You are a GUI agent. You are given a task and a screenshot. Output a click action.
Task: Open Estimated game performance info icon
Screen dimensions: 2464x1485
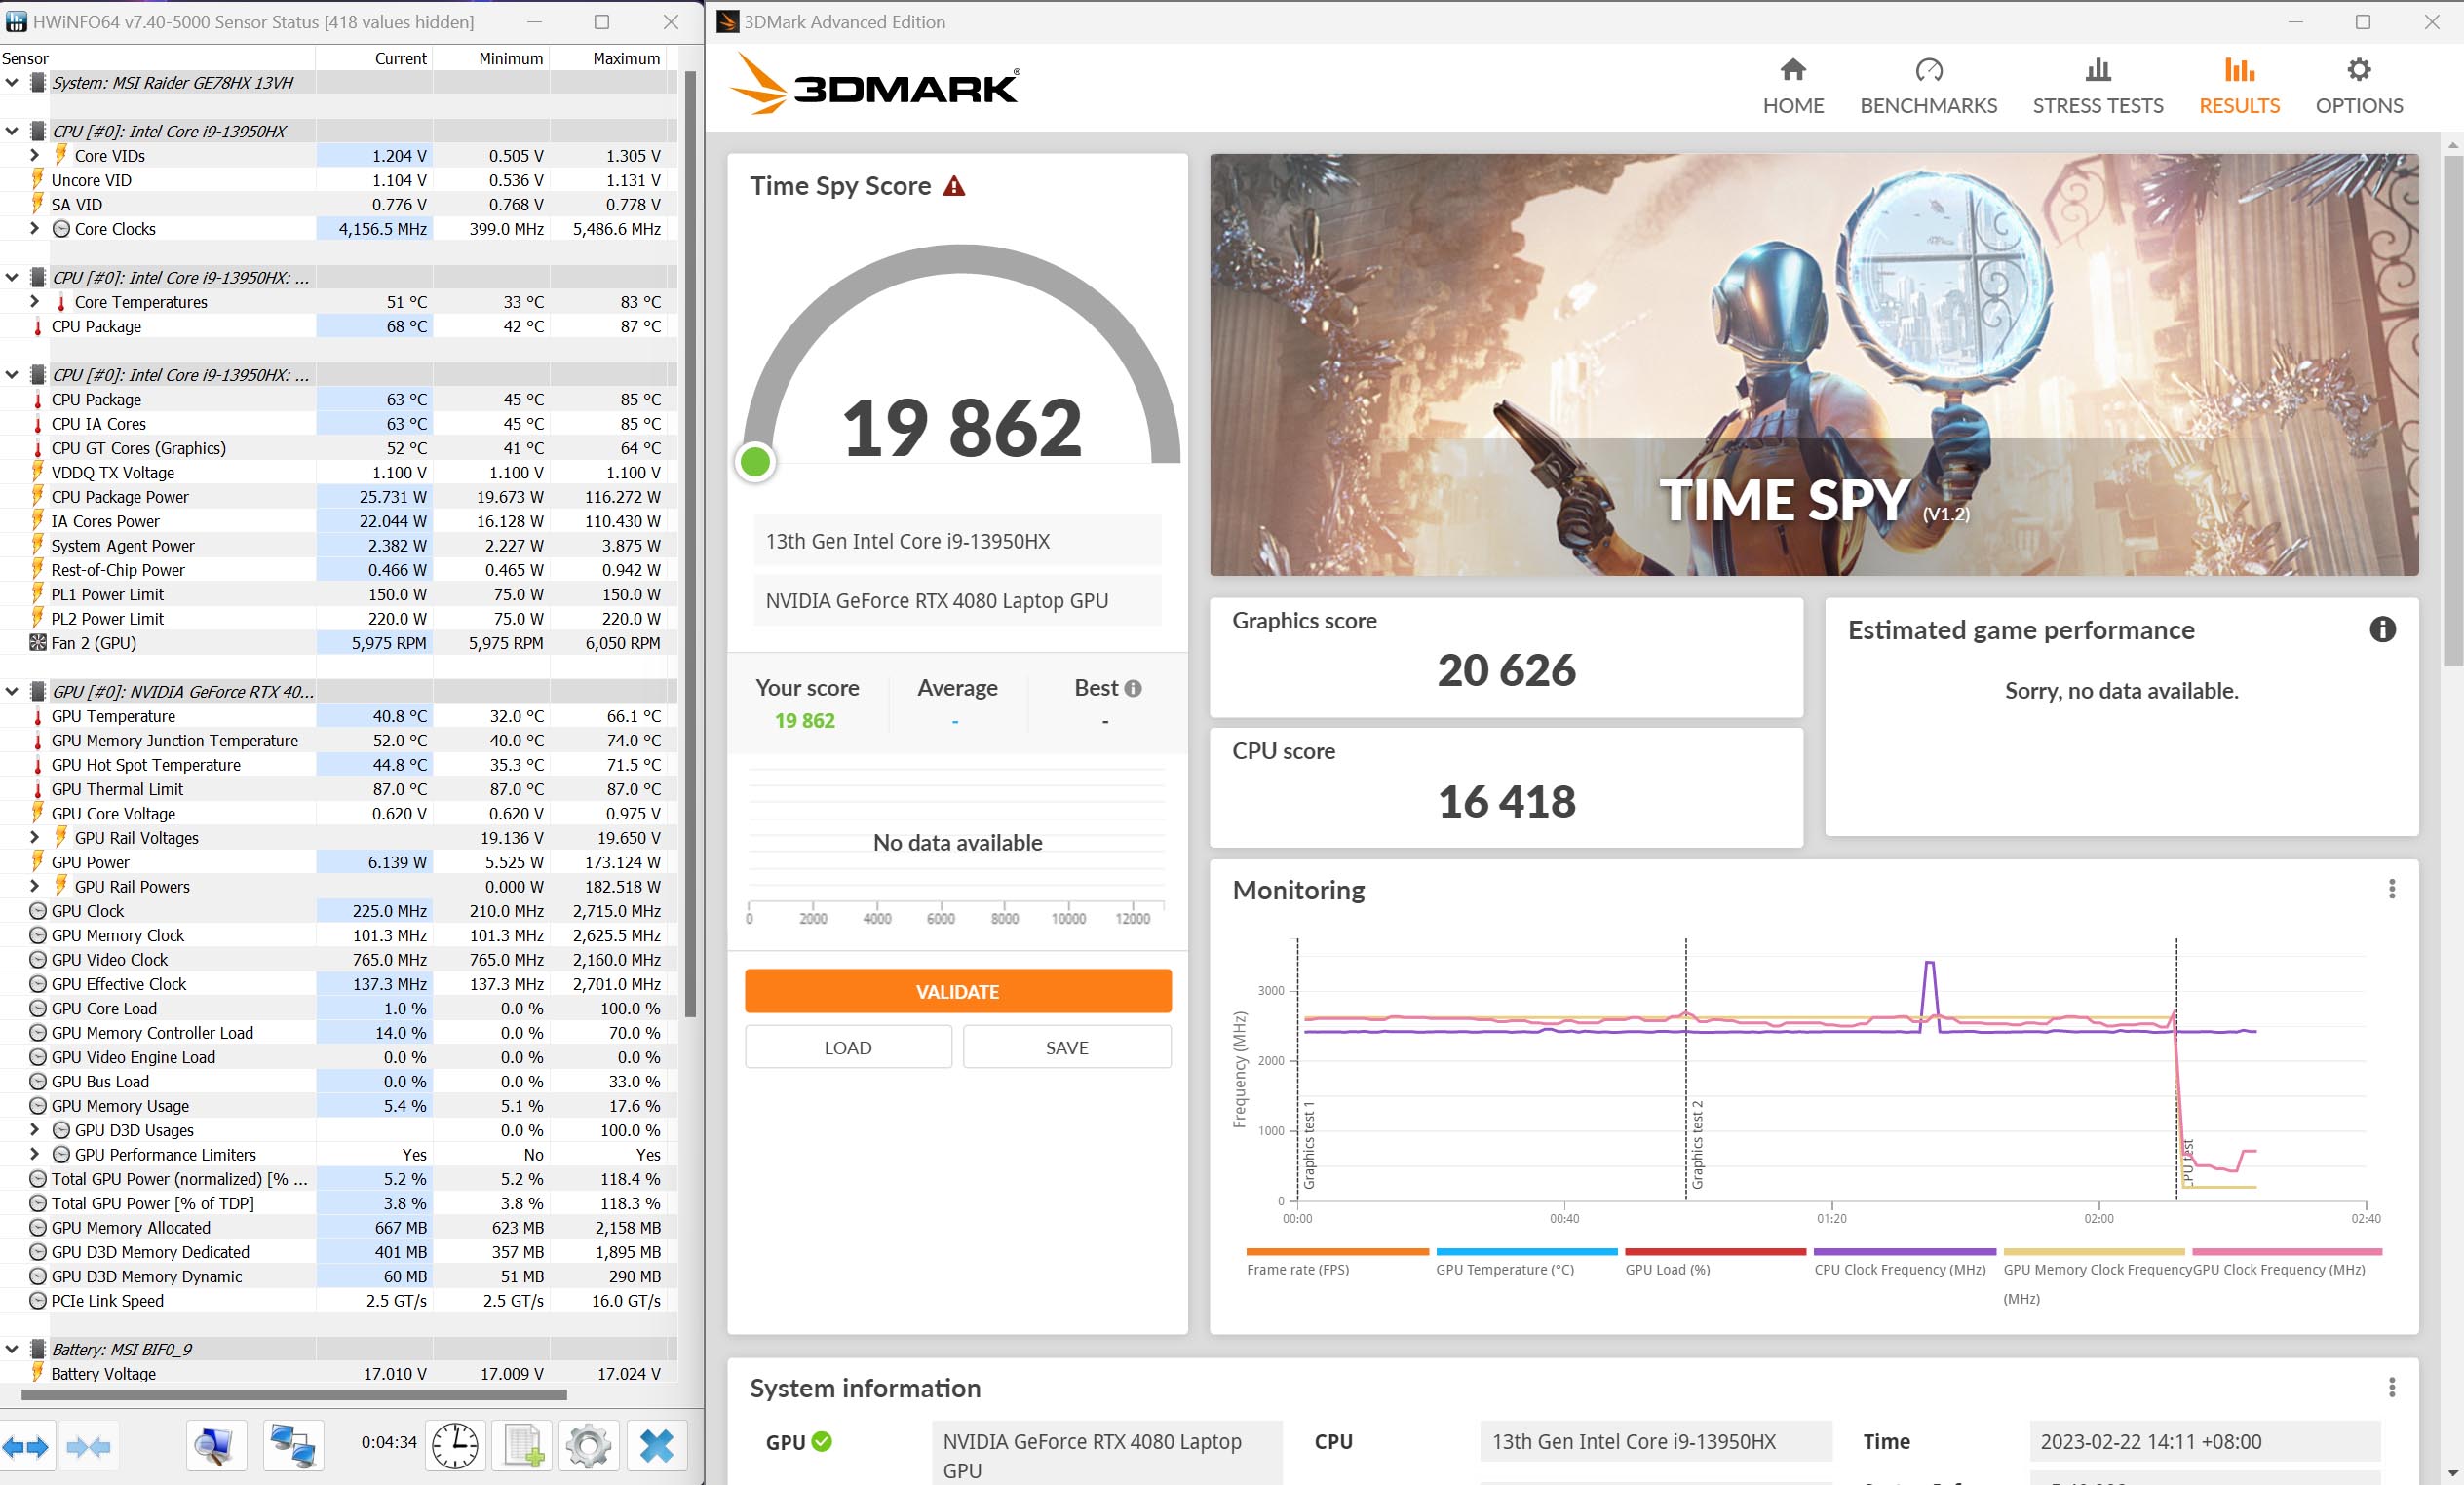point(2382,629)
